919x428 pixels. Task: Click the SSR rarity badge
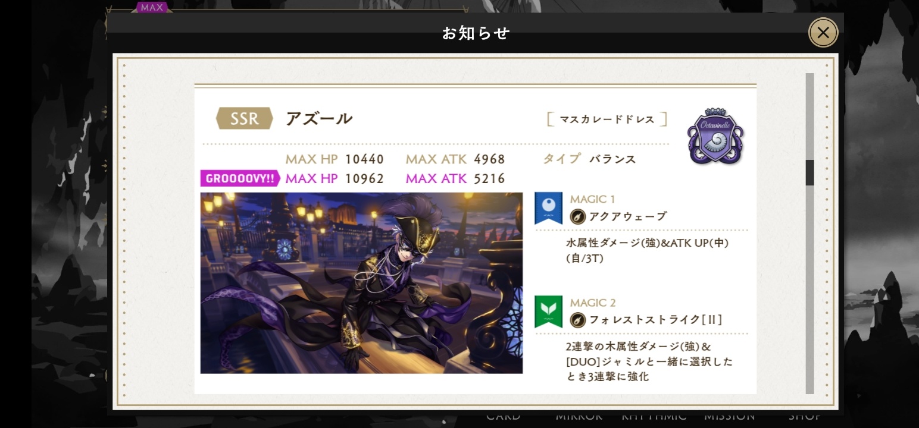pos(244,118)
